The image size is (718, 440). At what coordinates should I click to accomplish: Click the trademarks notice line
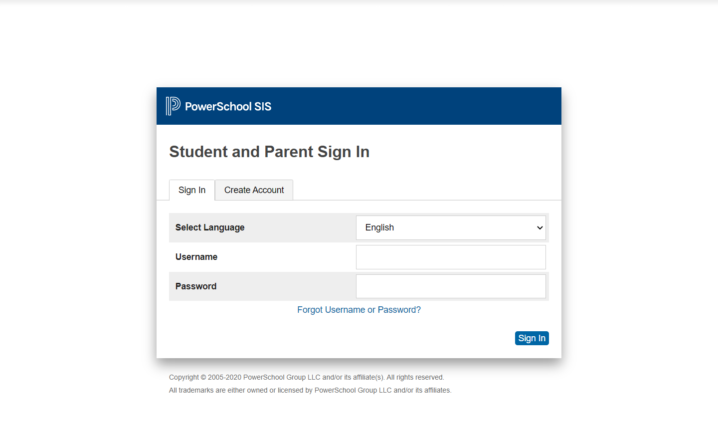pos(310,390)
